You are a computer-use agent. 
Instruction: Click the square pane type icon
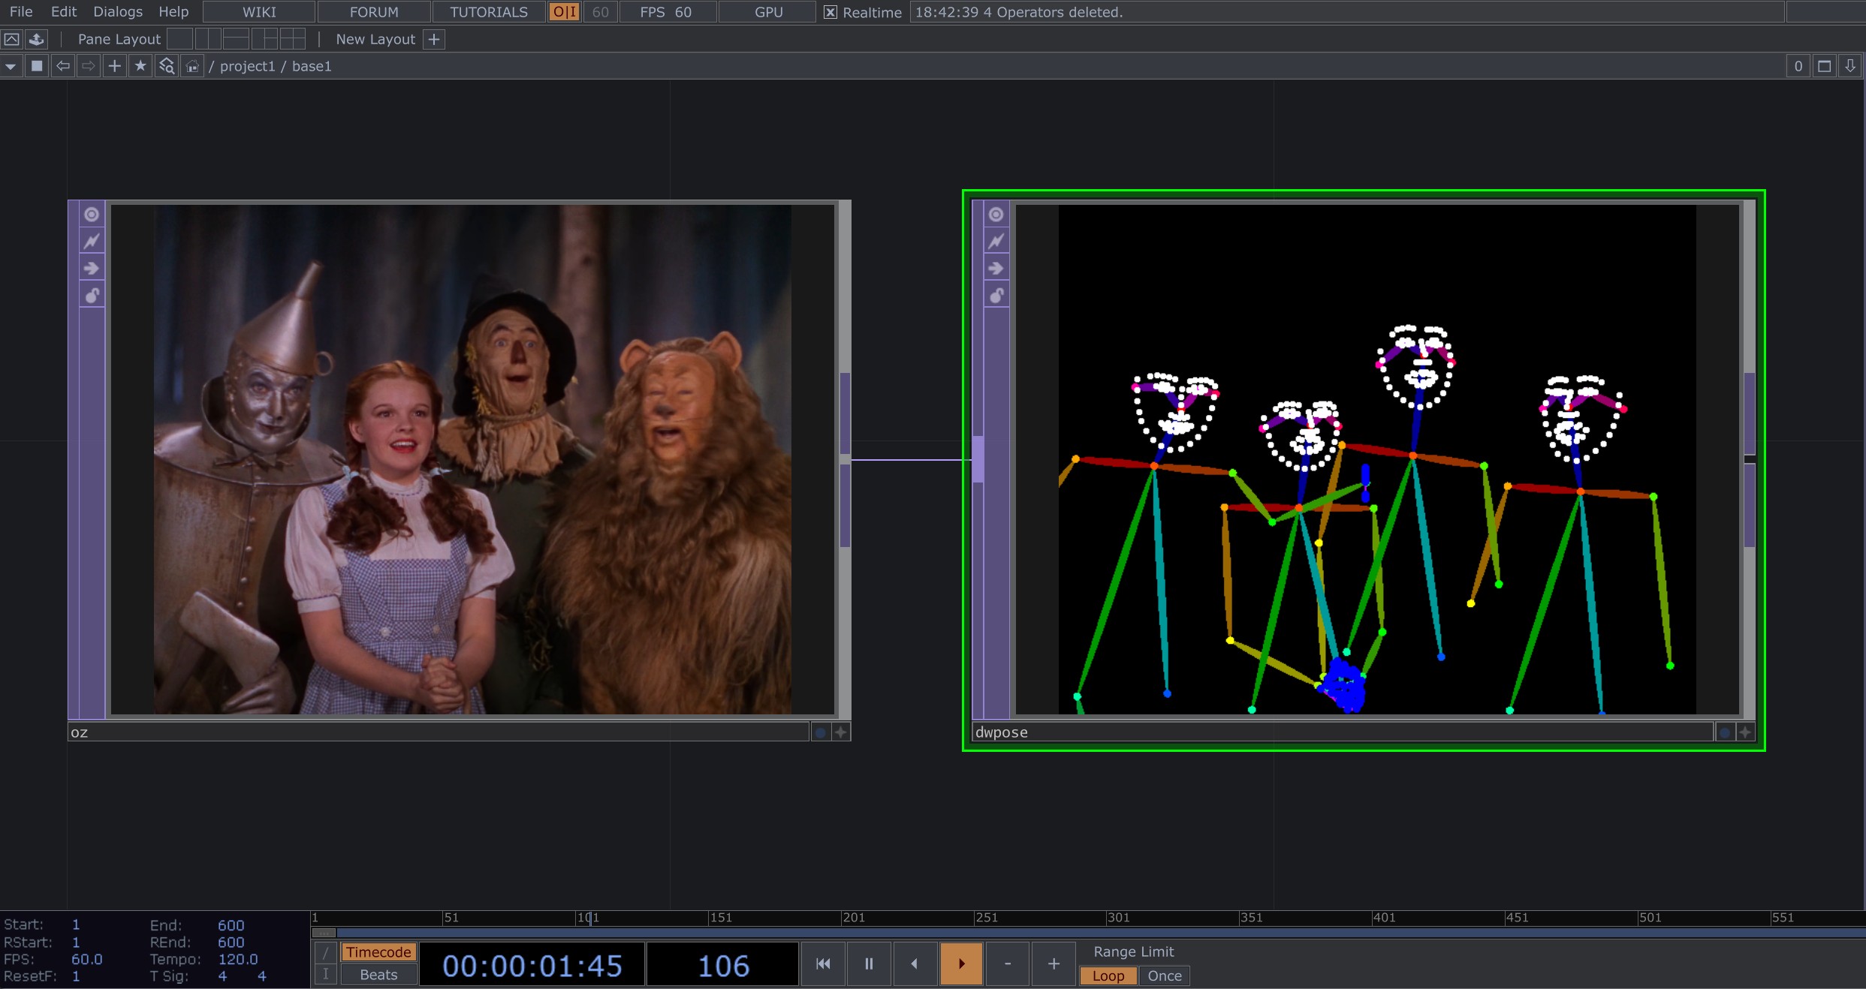tap(36, 66)
